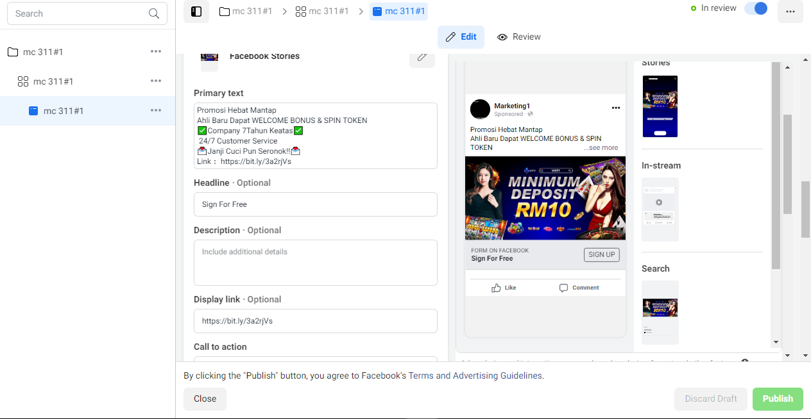This screenshot has width=811, height=419.
Task: Open Terms and Advertising Guidelines link
Action: click(x=475, y=375)
